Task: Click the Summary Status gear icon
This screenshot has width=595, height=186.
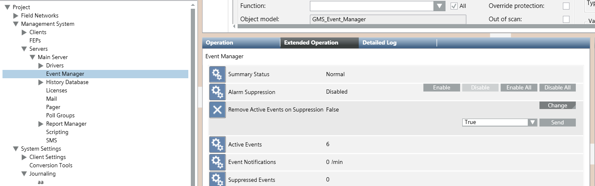Action: click(217, 74)
